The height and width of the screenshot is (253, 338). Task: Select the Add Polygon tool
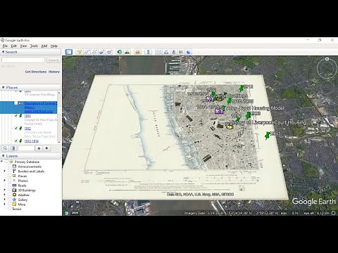(x=87, y=52)
